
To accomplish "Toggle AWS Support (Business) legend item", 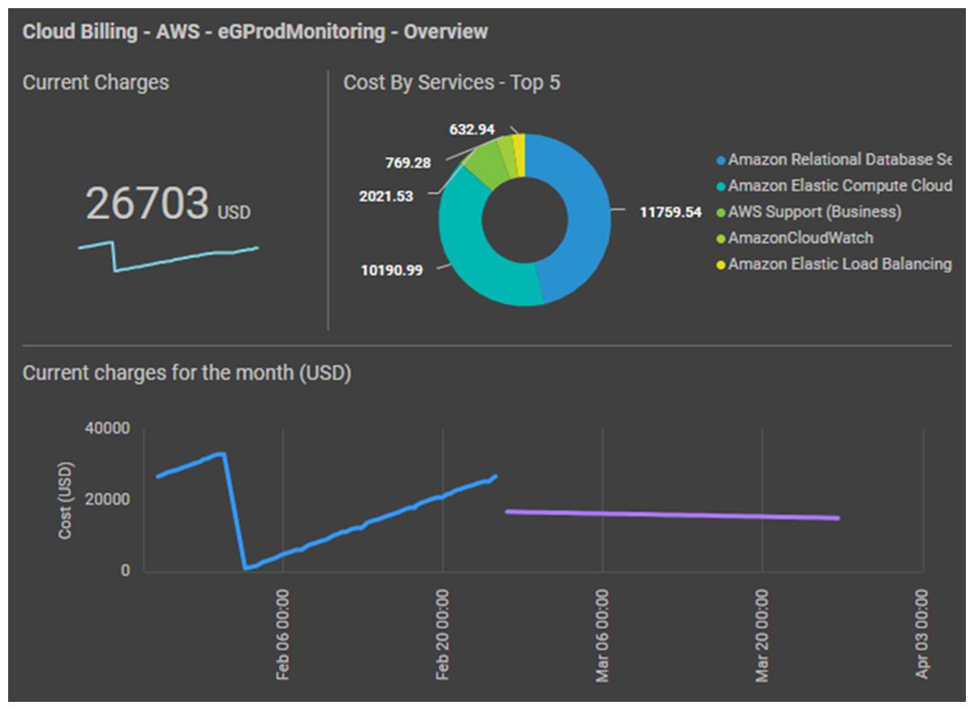I will coord(812,213).
